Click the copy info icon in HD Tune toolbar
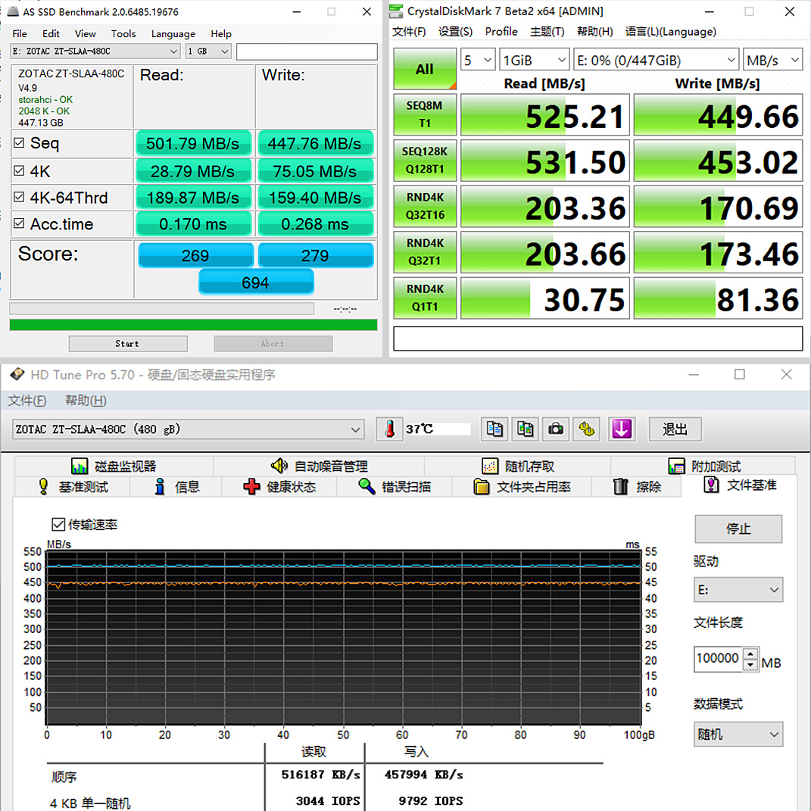 [x=494, y=429]
